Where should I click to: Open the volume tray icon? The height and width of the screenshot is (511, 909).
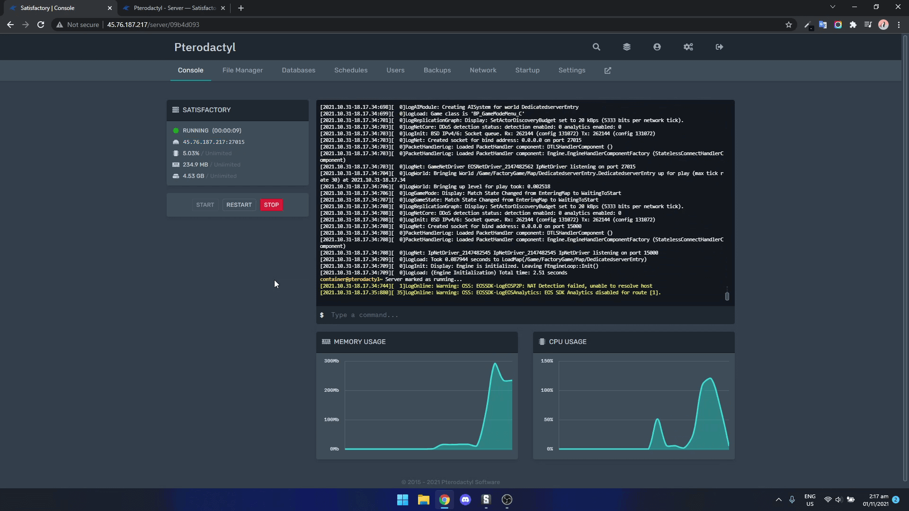point(838,500)
